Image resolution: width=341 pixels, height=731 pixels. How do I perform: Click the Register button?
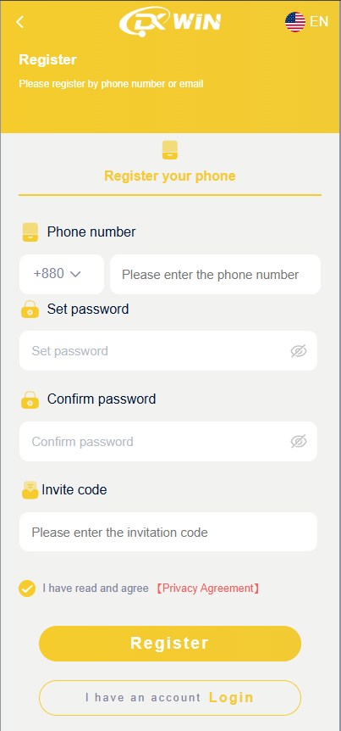(x=170, y=644)
